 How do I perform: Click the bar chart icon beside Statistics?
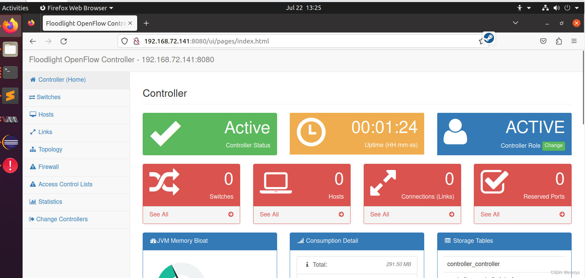(x=33, y=202)
